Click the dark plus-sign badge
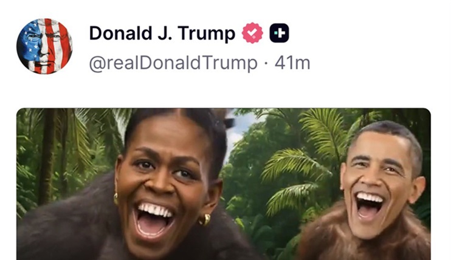Screen dimensions: 451x260 point(279,33)
